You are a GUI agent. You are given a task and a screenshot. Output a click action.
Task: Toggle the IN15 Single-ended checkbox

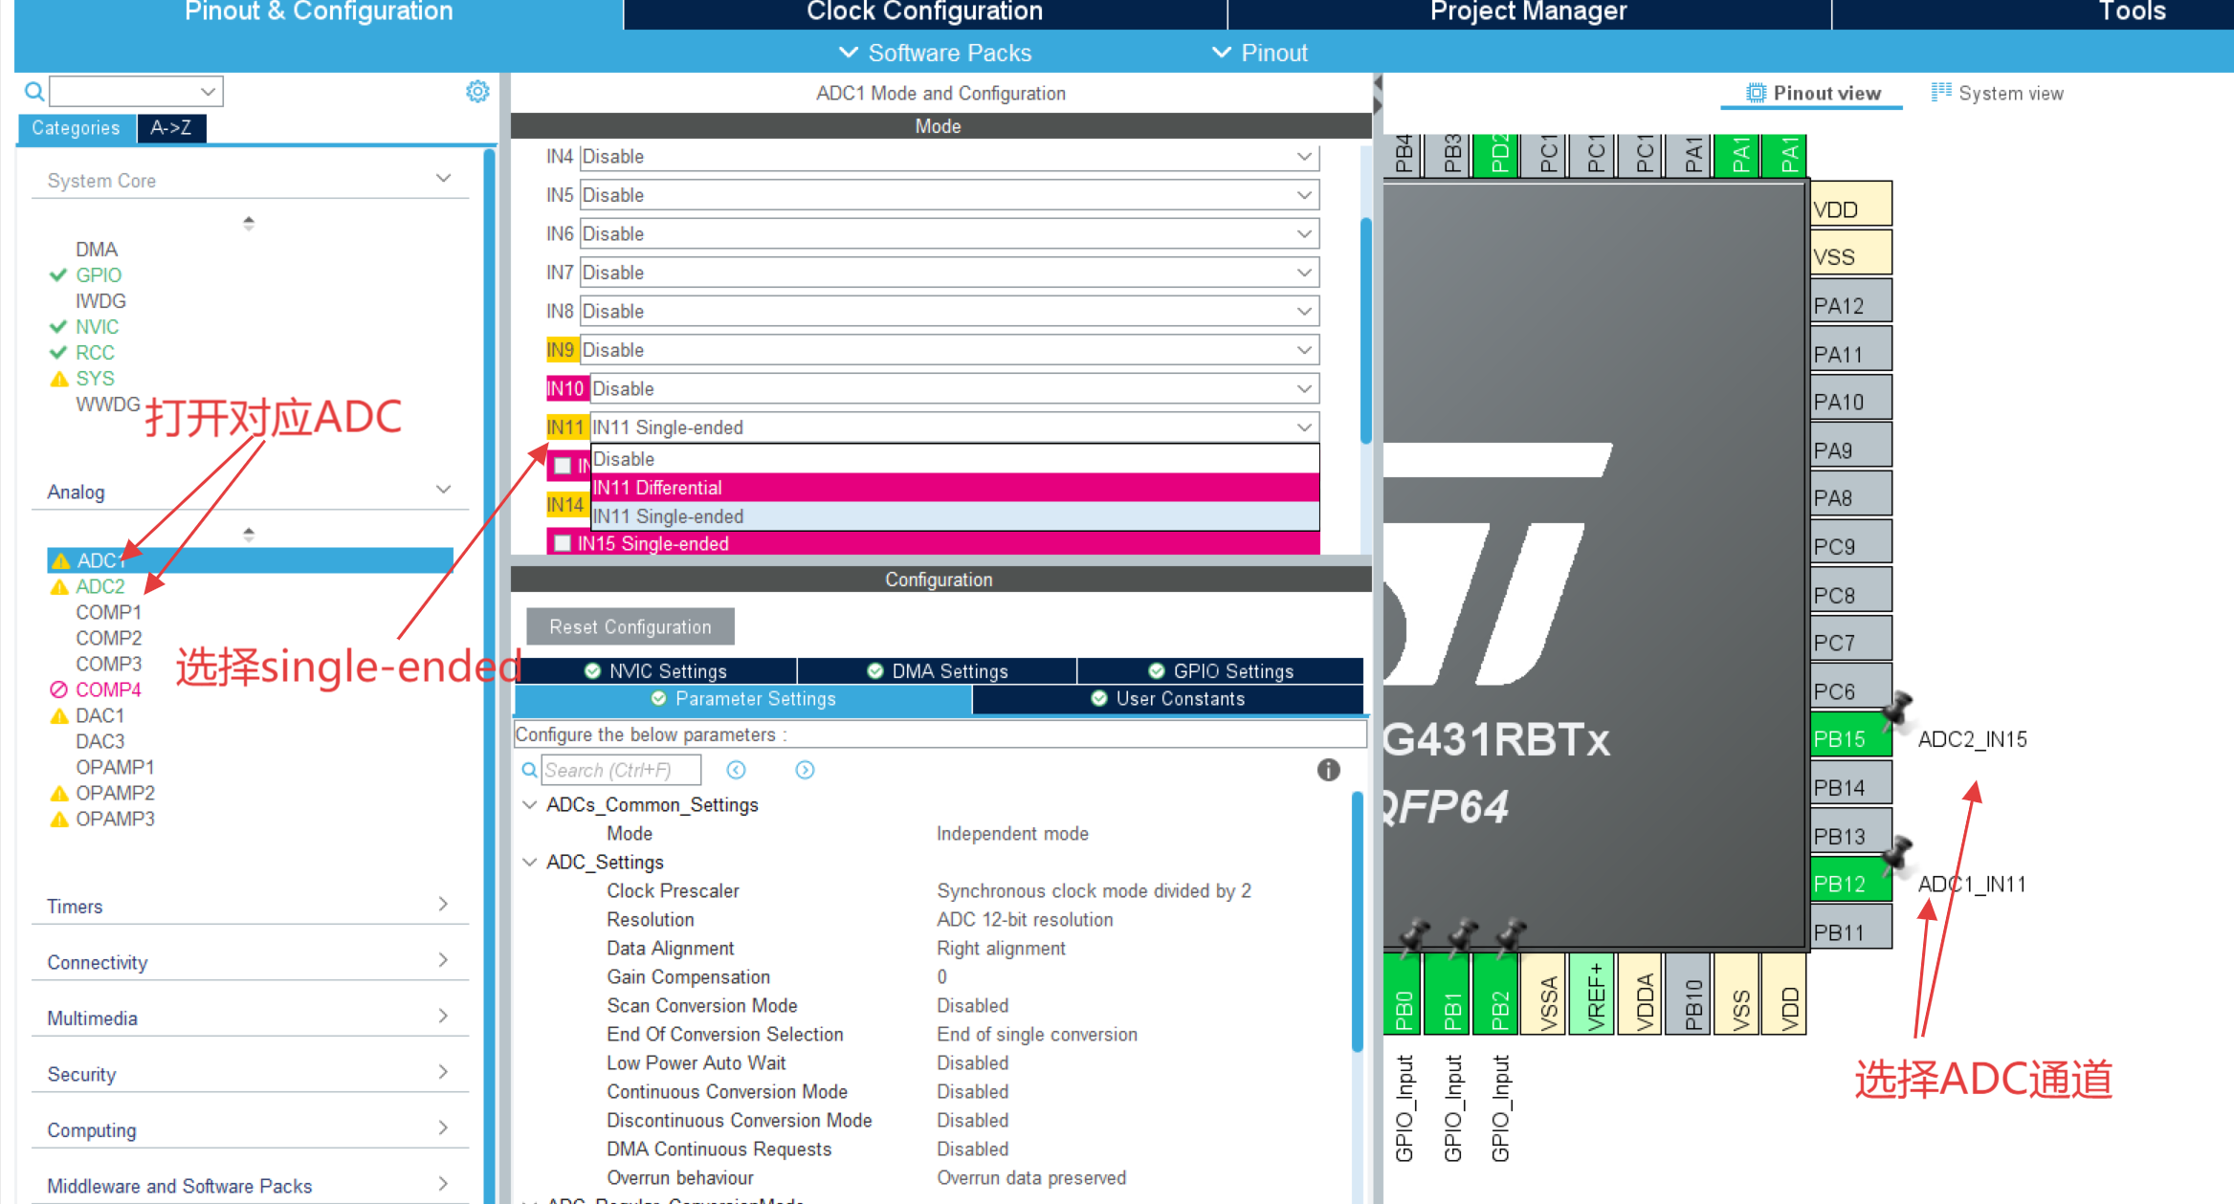[563, 544]
